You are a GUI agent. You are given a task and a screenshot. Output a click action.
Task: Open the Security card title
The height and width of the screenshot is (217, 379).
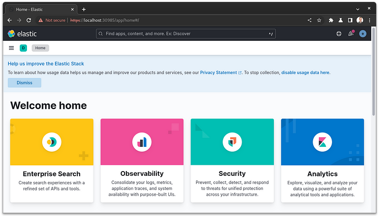pyautogui.click(x=232, y=173)
